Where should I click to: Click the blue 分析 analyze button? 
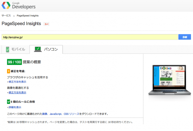(x=185, y=37)
